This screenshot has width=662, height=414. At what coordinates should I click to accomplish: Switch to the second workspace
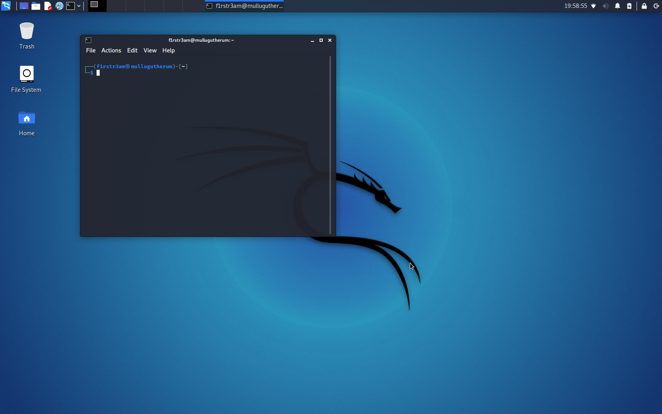tap(116, 6)
